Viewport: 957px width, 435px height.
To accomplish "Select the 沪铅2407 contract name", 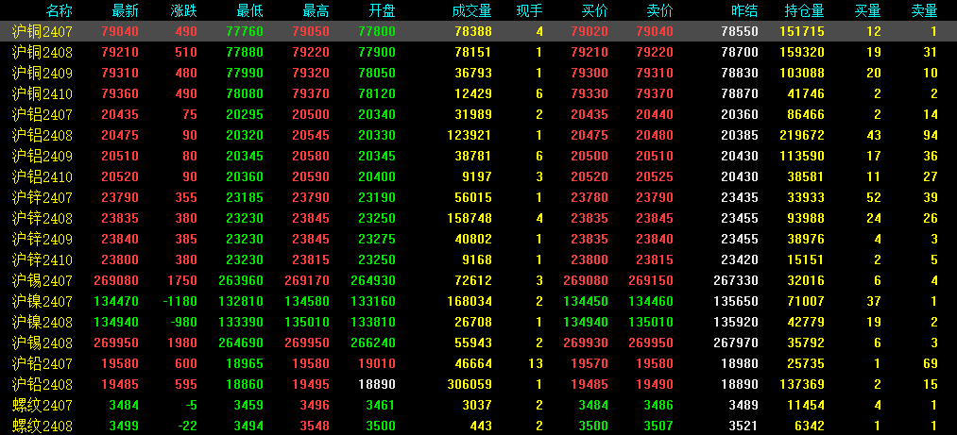I will 43,363.
